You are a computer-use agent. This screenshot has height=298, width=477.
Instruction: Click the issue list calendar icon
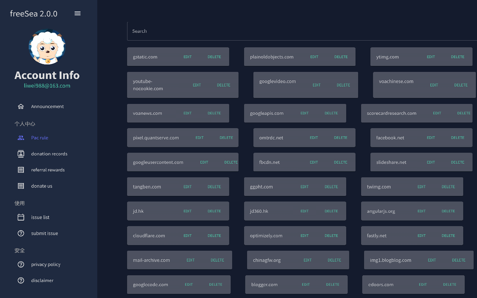pos(21,217)
